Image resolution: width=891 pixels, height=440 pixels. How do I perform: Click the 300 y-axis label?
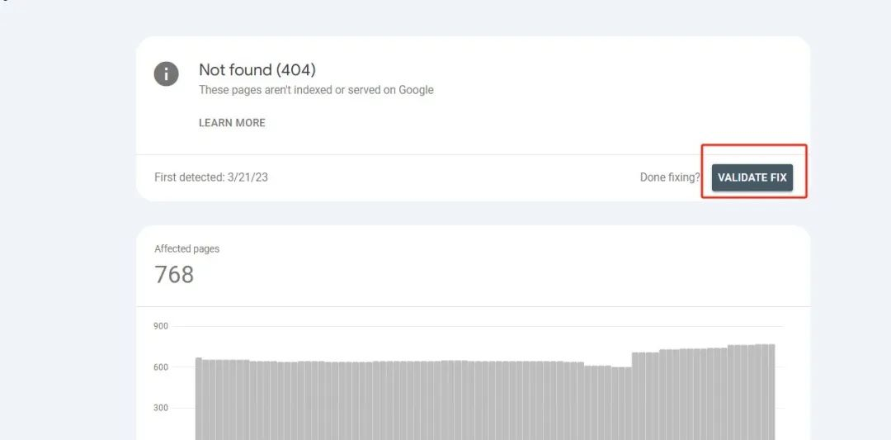(161, 408)
